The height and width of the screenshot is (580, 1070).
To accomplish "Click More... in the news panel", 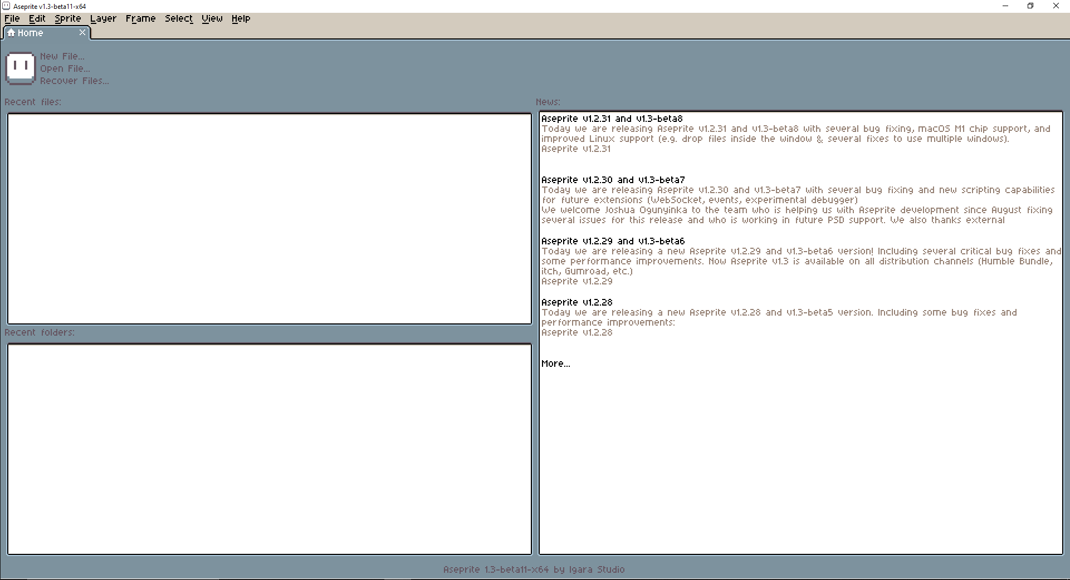I will point(555,363).
